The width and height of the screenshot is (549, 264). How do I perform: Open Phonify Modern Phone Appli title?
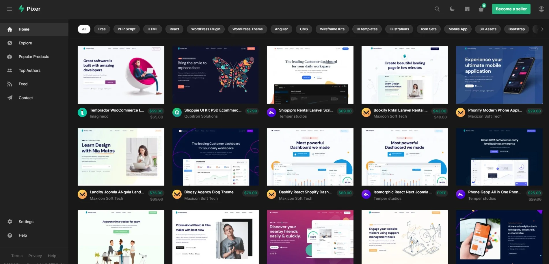coord(495,110)
